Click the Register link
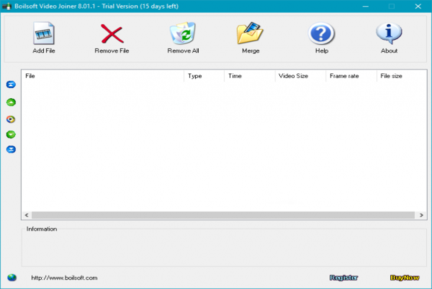Viewport: 432px width, 289px height. [344, 278]
